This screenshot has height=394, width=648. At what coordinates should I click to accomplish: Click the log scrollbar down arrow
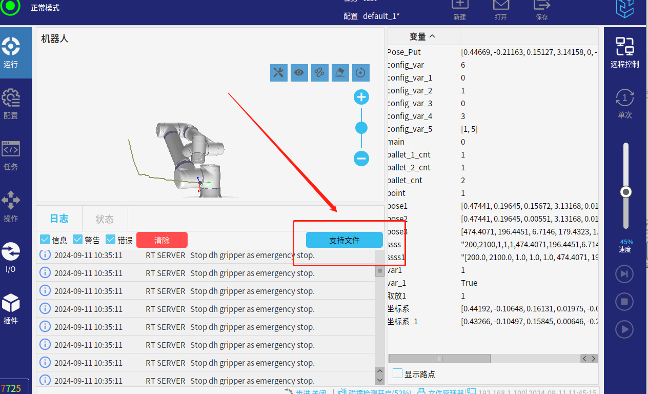[x=380, y=380]
